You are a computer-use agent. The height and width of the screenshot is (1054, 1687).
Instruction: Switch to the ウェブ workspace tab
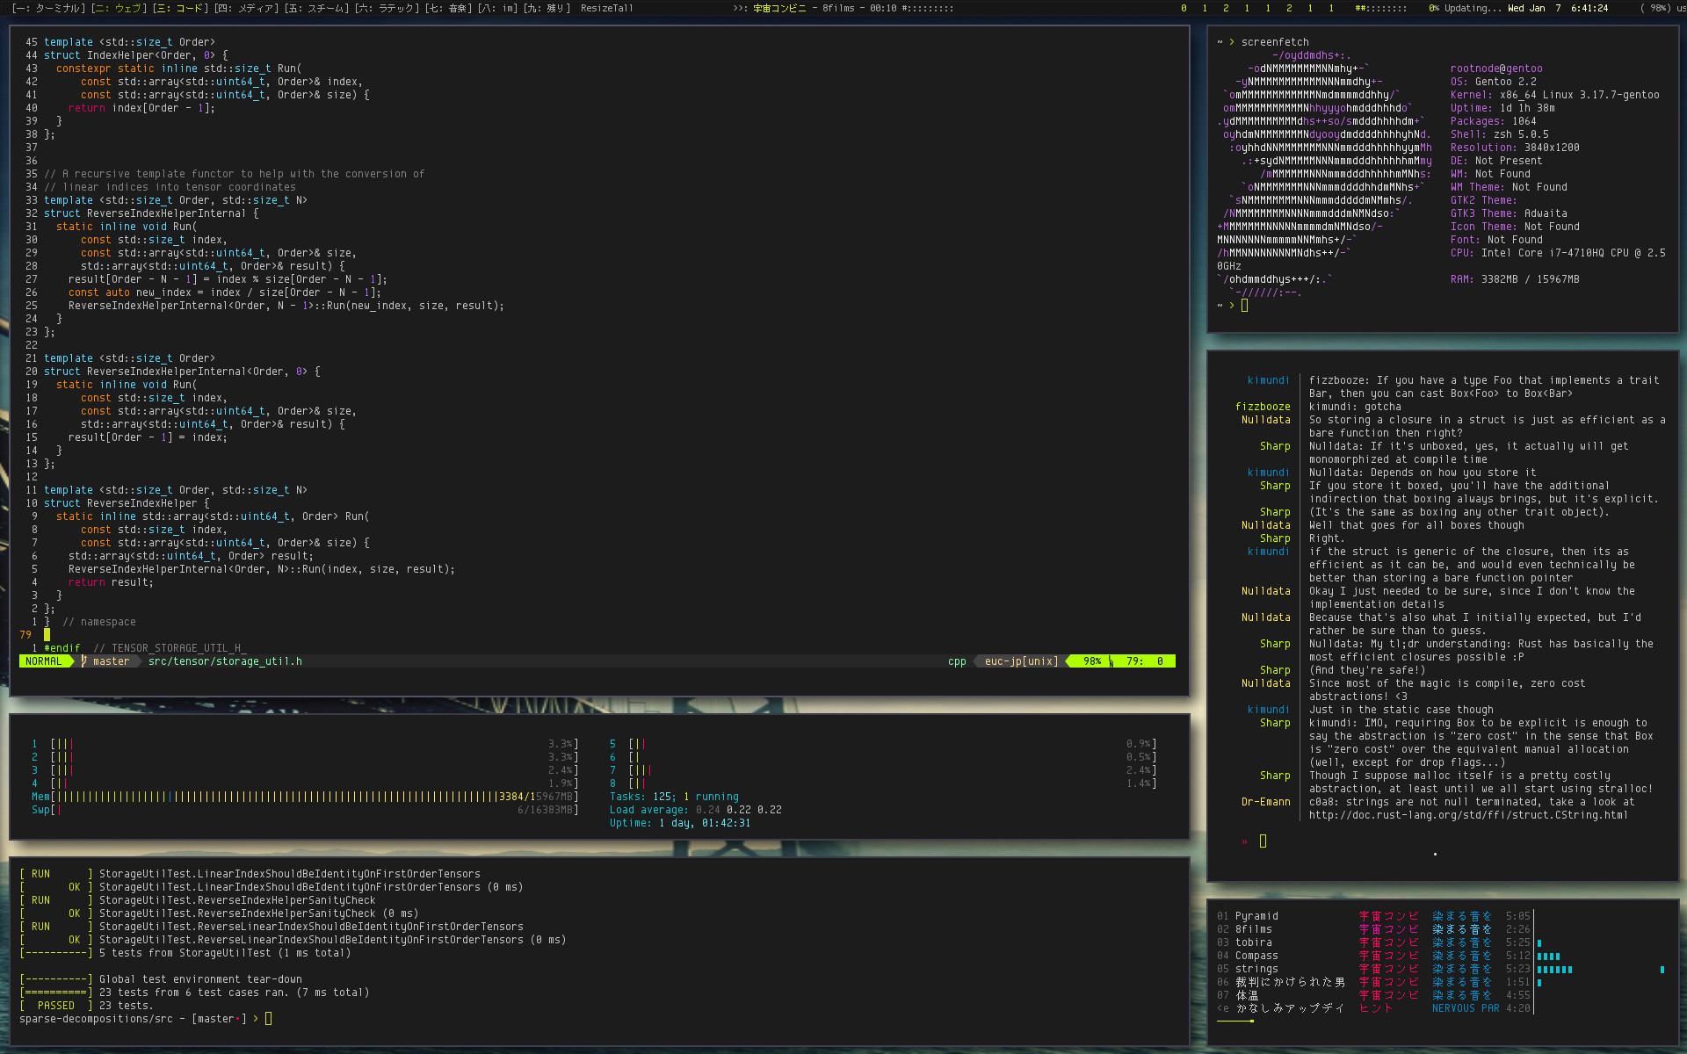click(119, 8)
